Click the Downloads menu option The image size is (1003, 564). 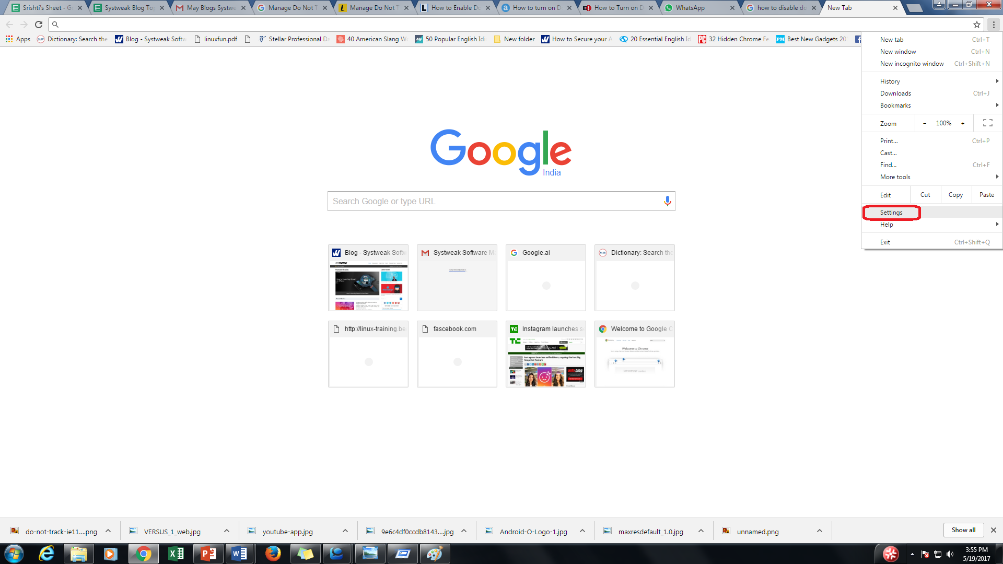pos(895,93)
